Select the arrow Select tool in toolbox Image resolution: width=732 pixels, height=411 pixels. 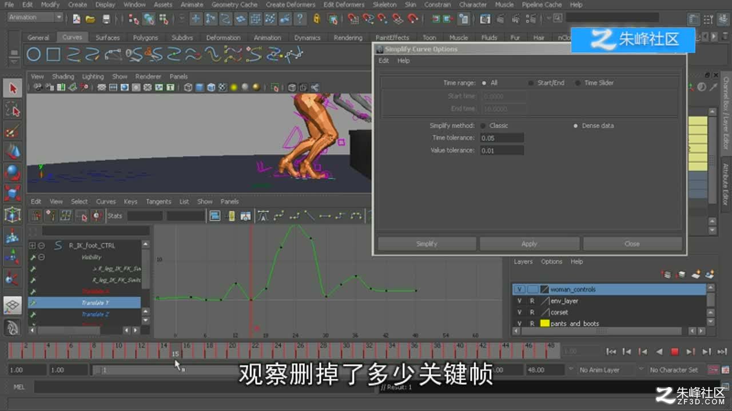[13, 88]
